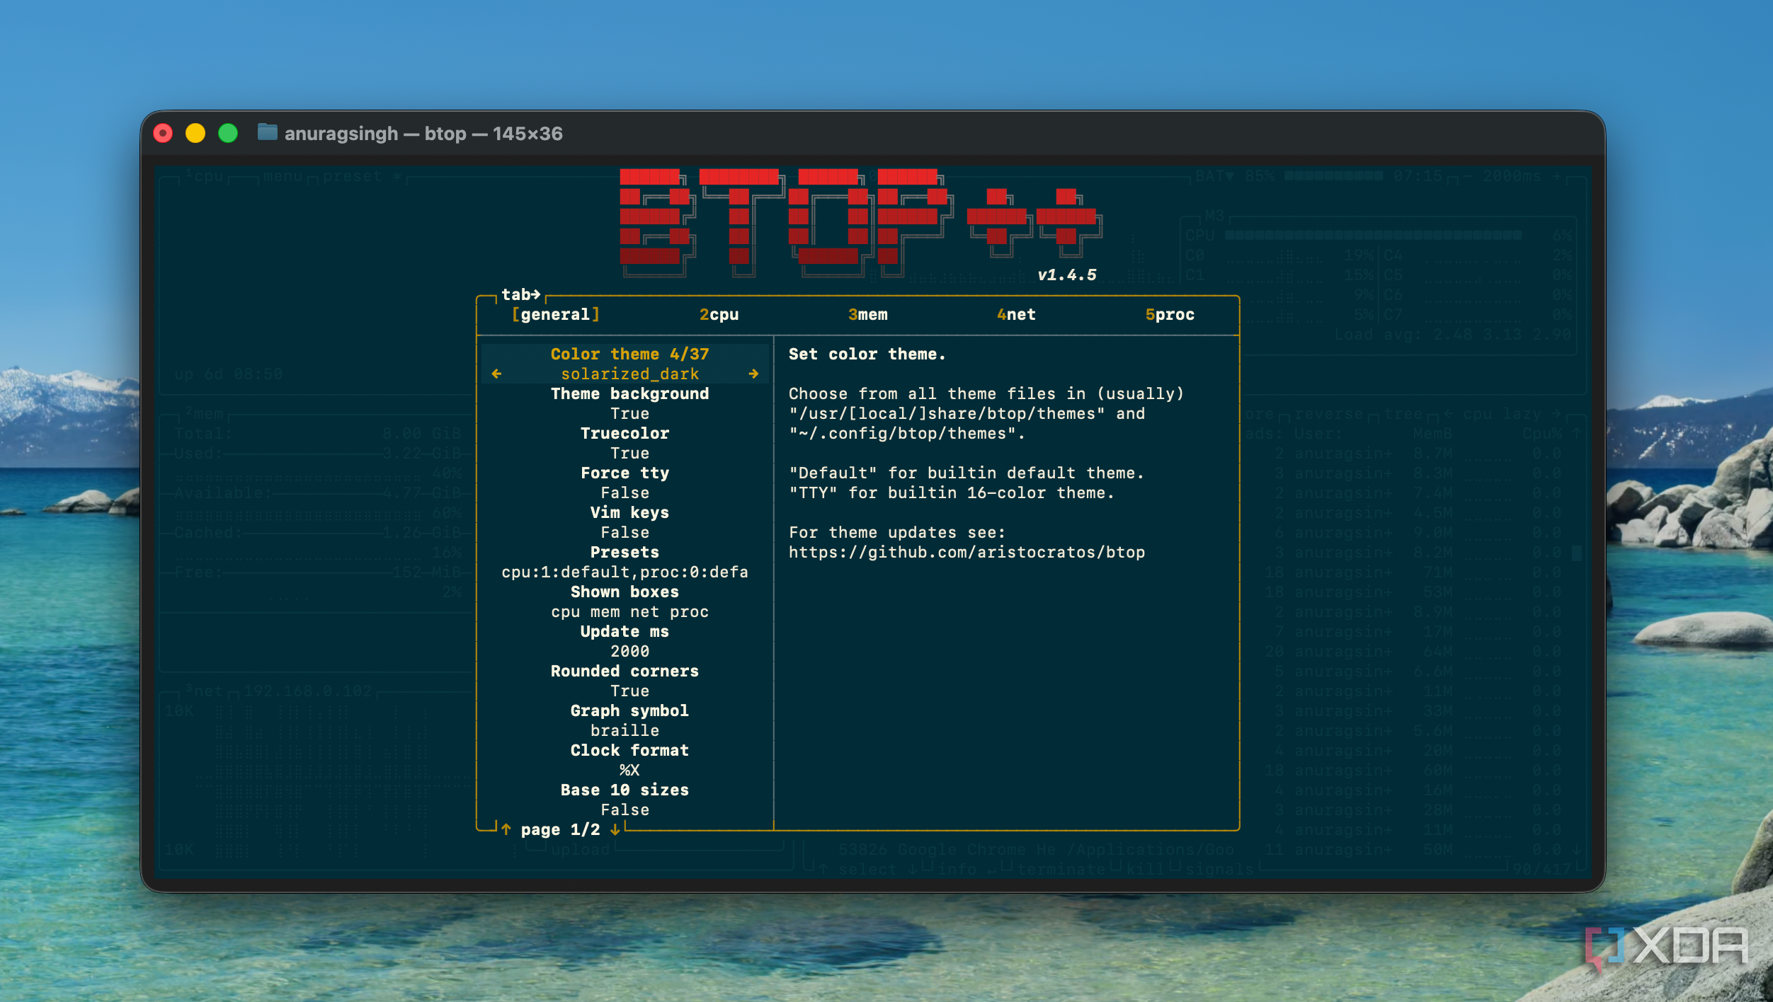Click the dimmed preset button in cpu box
Screen dimensions: 1773x1002
[352, 176]
